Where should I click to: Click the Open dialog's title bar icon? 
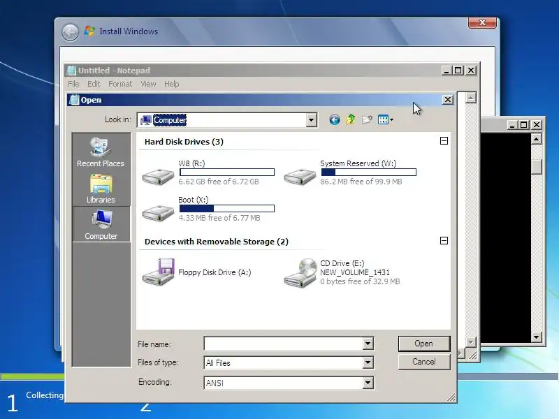[74, 100]
